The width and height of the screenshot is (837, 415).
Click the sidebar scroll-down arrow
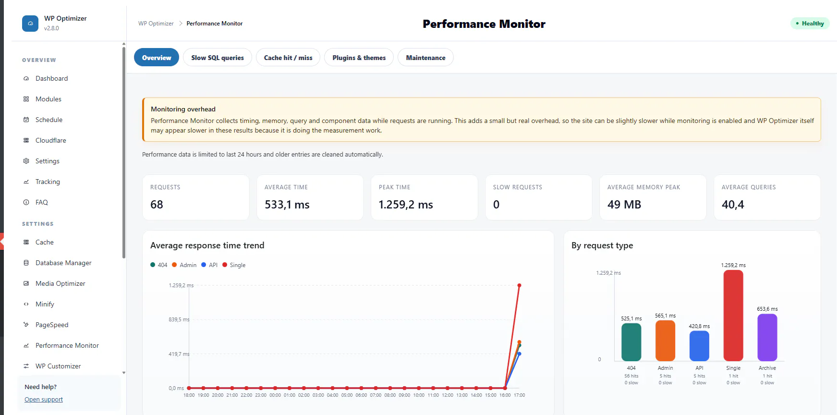pos(124,373)
